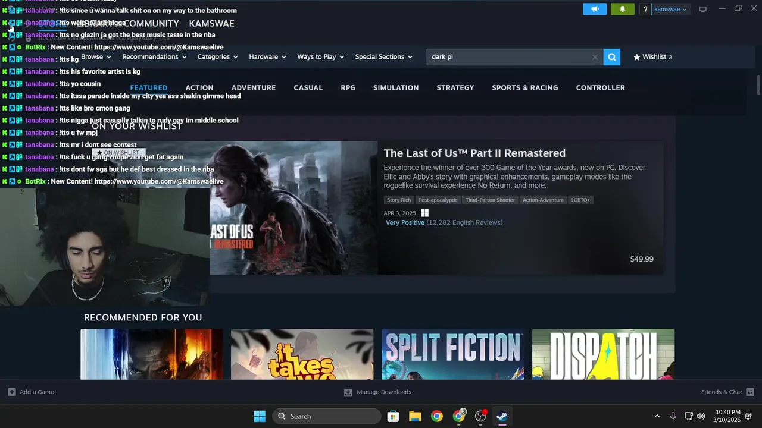Open the Windows notification center icon
Screen dimensions: 762x428
tap(749, 416)
